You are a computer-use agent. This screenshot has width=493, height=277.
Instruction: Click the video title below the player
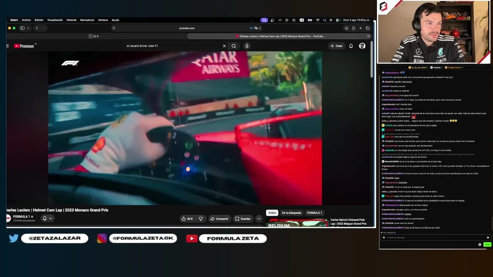(x=57, y=210)
